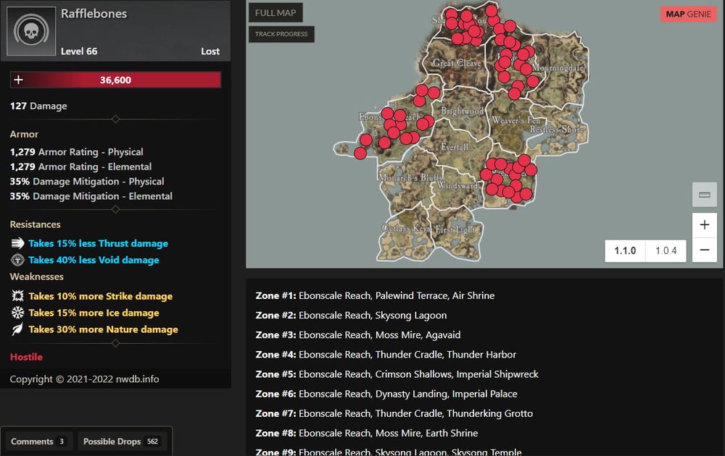Open the Comments tab

[x=38, y=442]
